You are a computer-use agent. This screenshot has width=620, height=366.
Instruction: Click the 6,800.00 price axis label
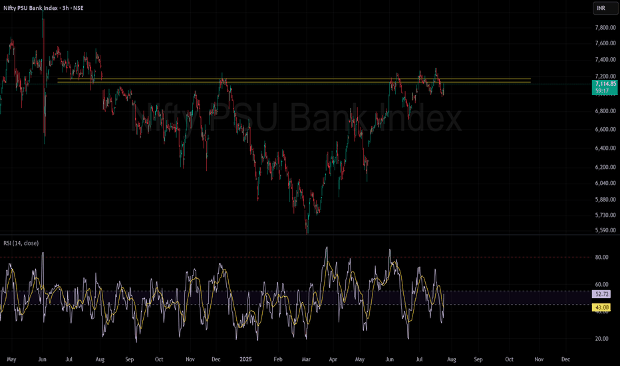[605, 111]
